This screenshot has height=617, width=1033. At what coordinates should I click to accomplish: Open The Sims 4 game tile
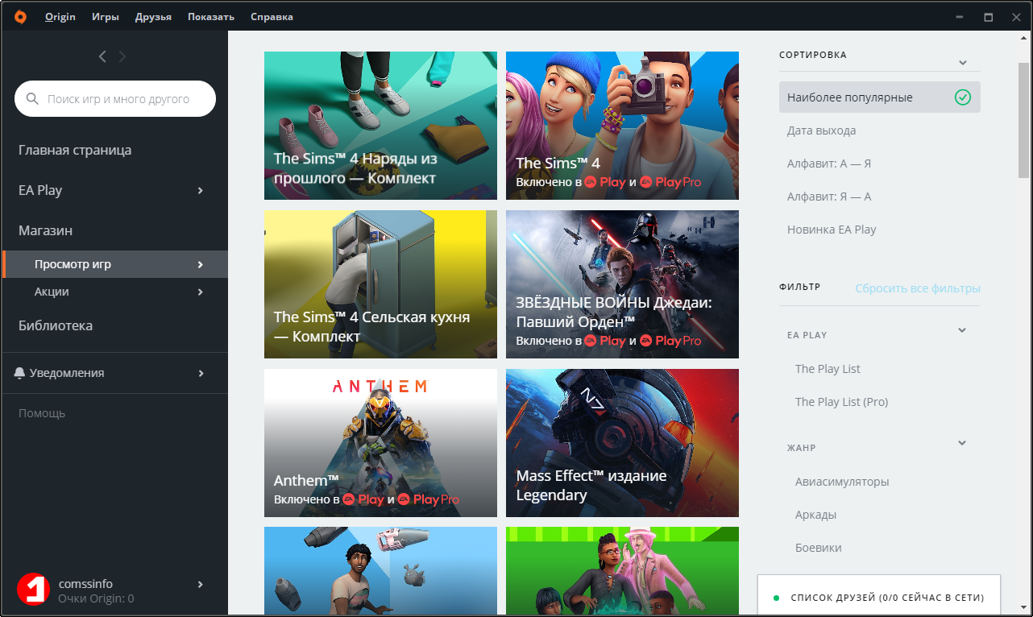(x=622, y=126)
